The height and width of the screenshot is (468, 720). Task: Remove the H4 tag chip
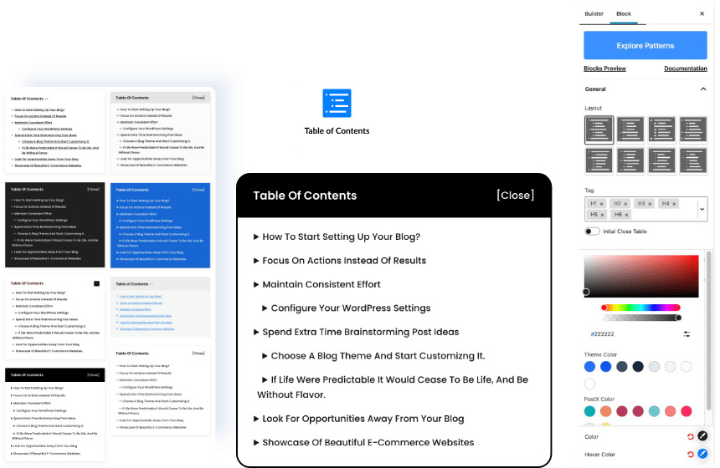click(x=674, y=204)
